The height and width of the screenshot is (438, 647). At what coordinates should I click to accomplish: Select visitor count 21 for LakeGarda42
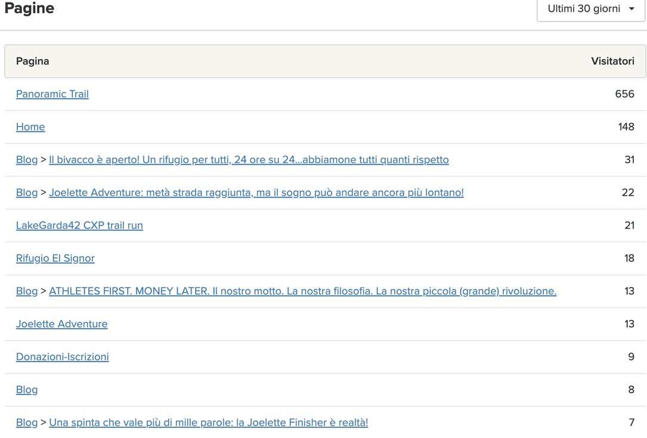[629, 226]
